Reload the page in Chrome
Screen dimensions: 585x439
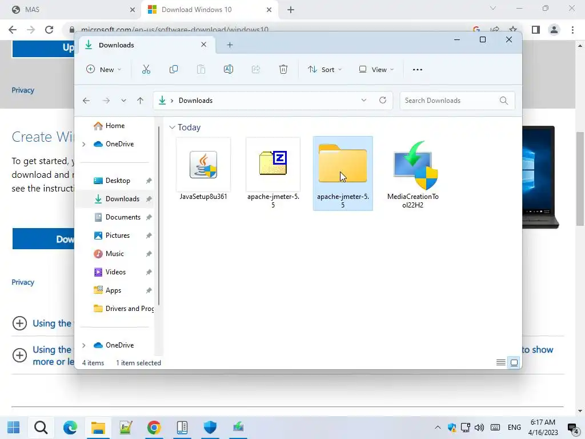[49, 30]
